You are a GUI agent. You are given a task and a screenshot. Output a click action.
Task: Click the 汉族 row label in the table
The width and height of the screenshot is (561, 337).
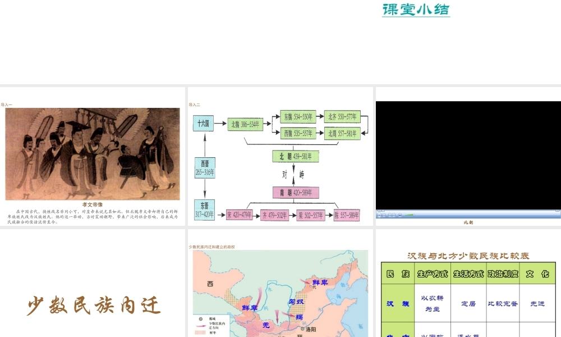pos(398,304)
